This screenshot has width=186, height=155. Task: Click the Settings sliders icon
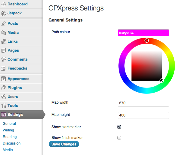pyautogui.click(x=4, y=115)
